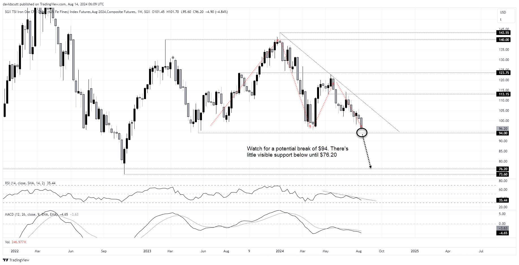Click the 110.00 price axis tick
519x265 pixels.
504,100
